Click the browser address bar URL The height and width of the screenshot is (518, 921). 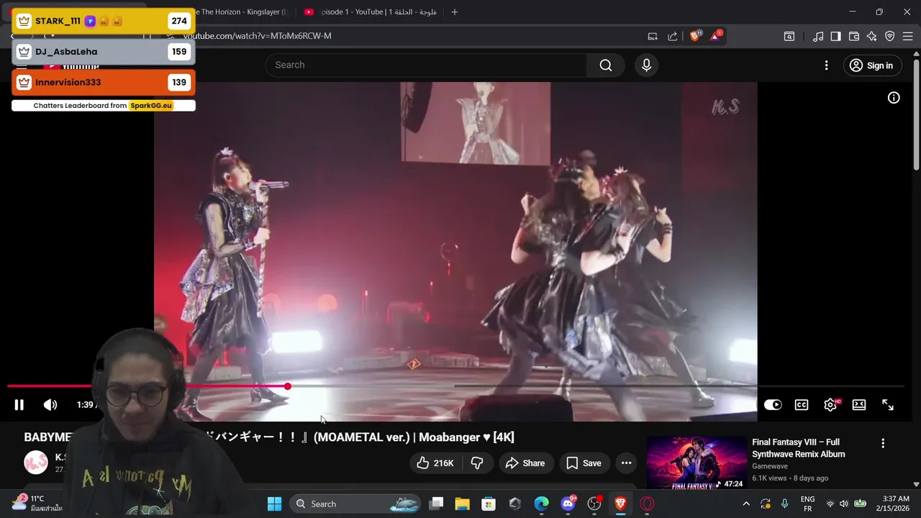point(258,36)
